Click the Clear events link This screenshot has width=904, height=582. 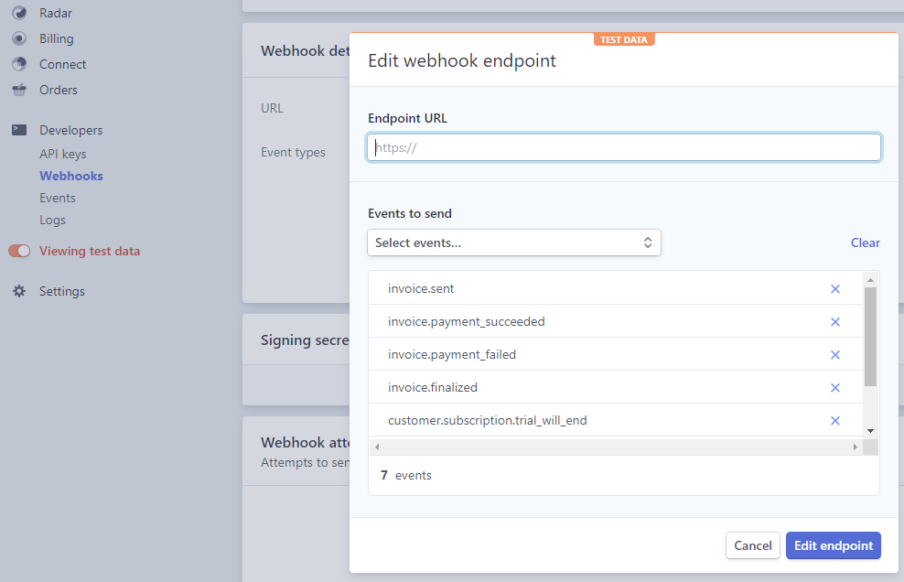pos(865,242)
